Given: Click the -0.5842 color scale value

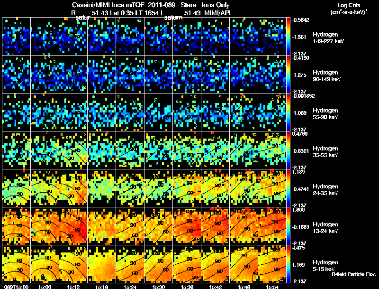Looking at the screenshot, I should pyautogui.click(x=300, y=20).
